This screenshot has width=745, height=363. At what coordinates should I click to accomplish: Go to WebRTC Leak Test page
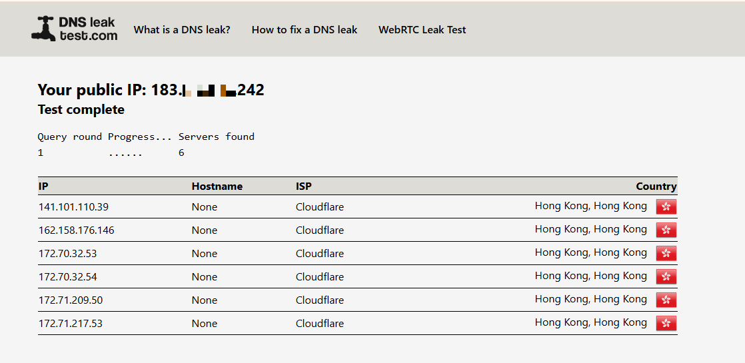pos(422,30)
